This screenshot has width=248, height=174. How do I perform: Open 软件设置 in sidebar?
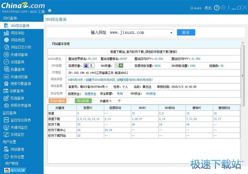pos(17,157)
